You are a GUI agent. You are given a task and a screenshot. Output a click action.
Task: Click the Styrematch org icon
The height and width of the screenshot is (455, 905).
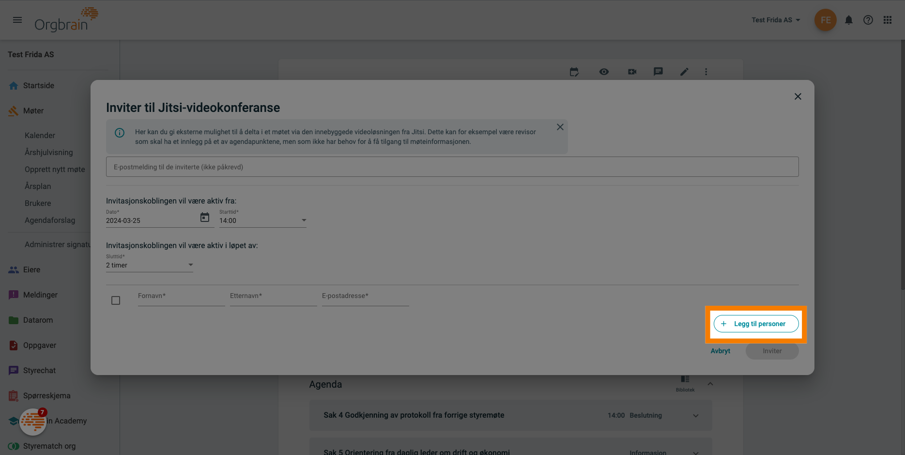tap(14, 446)
